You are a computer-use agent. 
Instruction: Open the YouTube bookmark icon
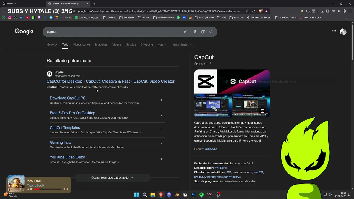(x=27, y=17)
